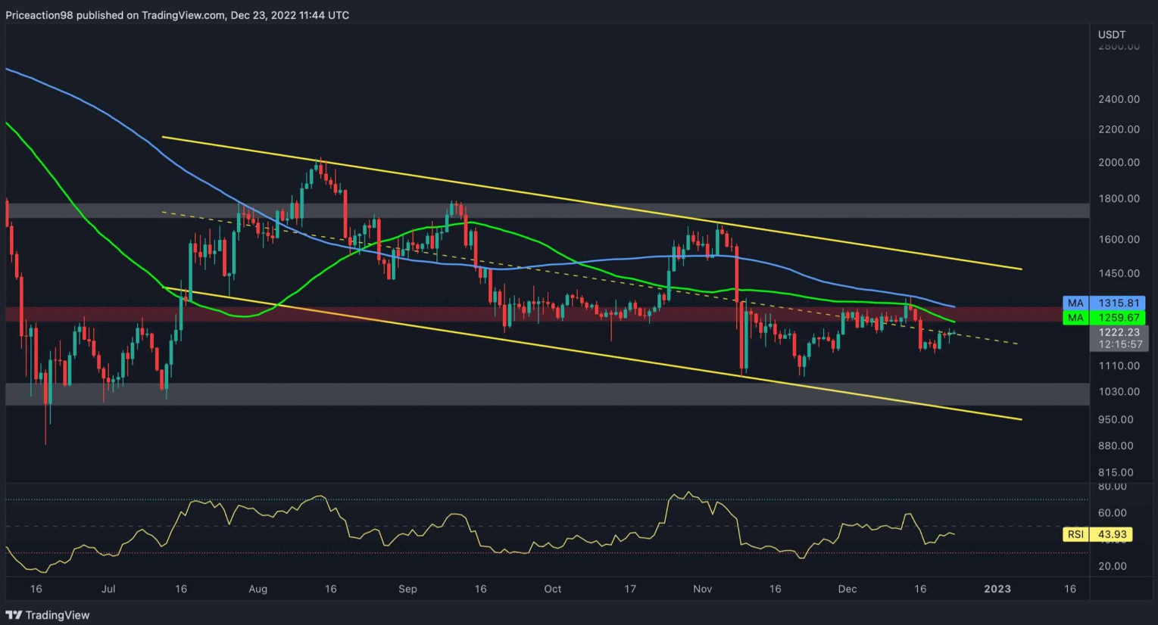Click the 1800.00 price axis label
1158x625 pixels.
pyautogui.click(x=1119, y=199)
